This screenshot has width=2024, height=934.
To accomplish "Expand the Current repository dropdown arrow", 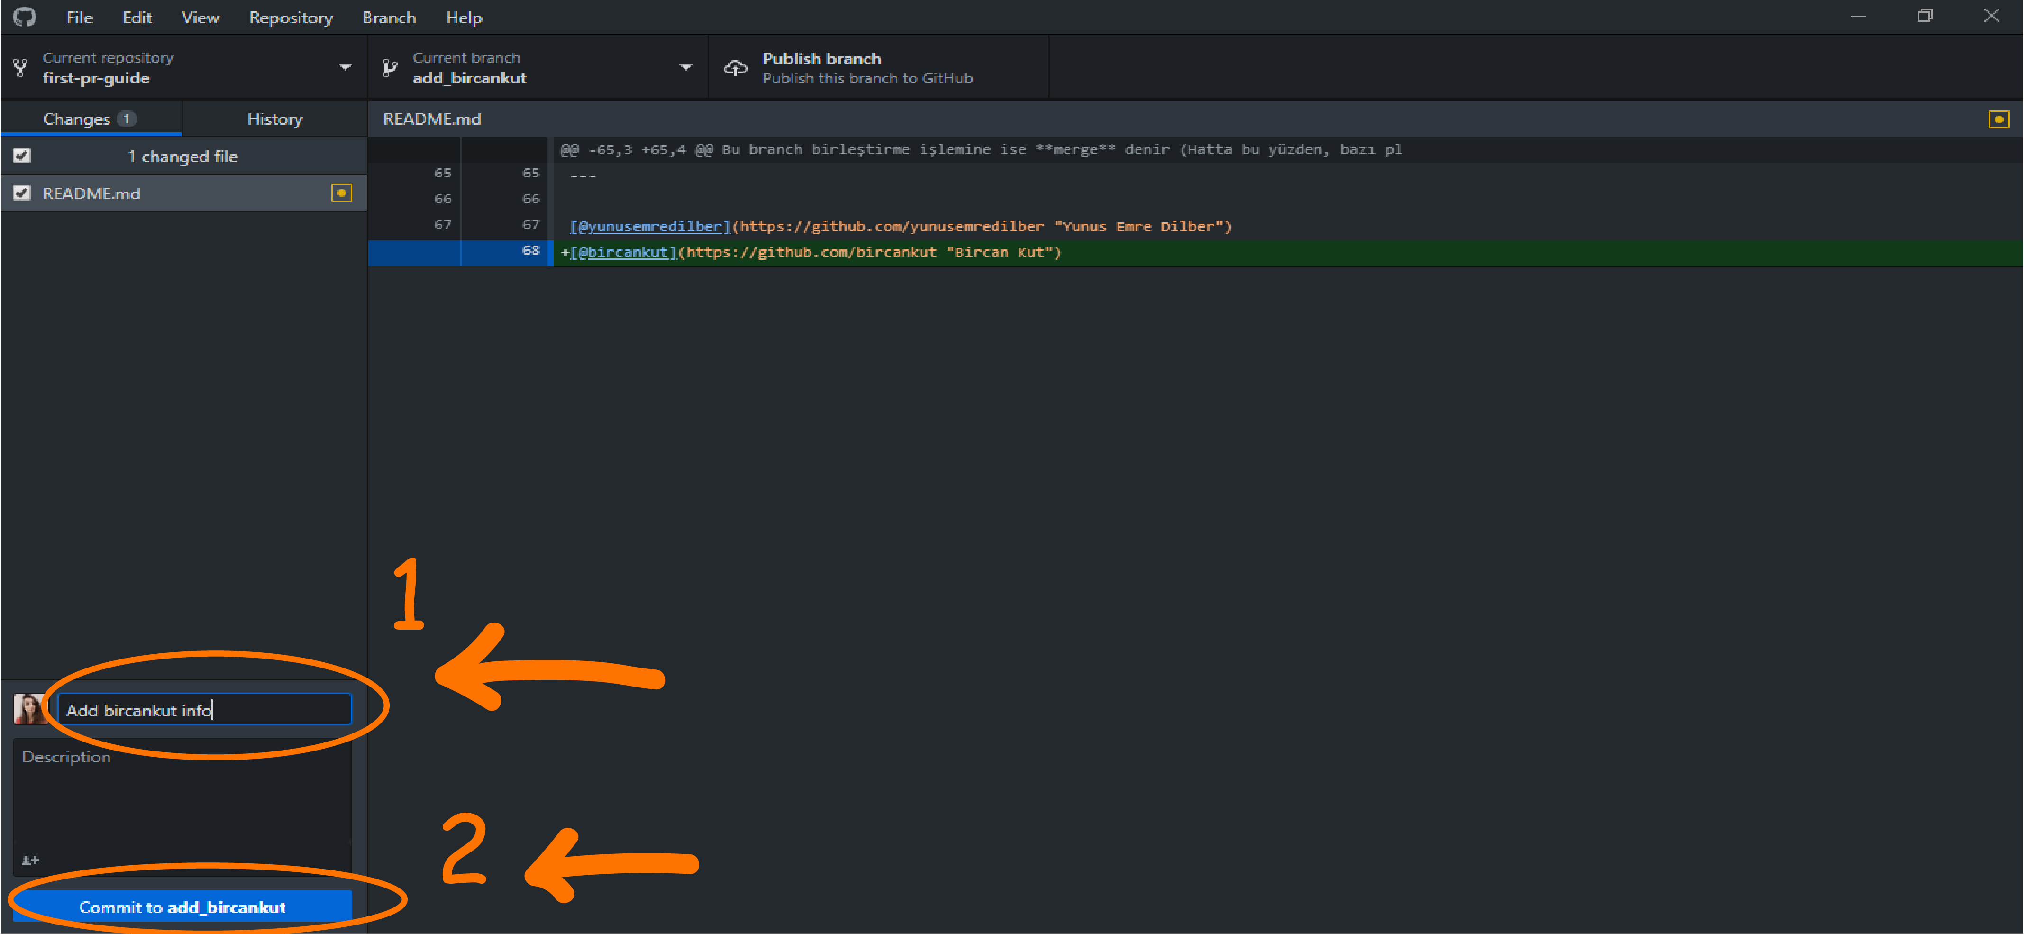I will (345, 68).
